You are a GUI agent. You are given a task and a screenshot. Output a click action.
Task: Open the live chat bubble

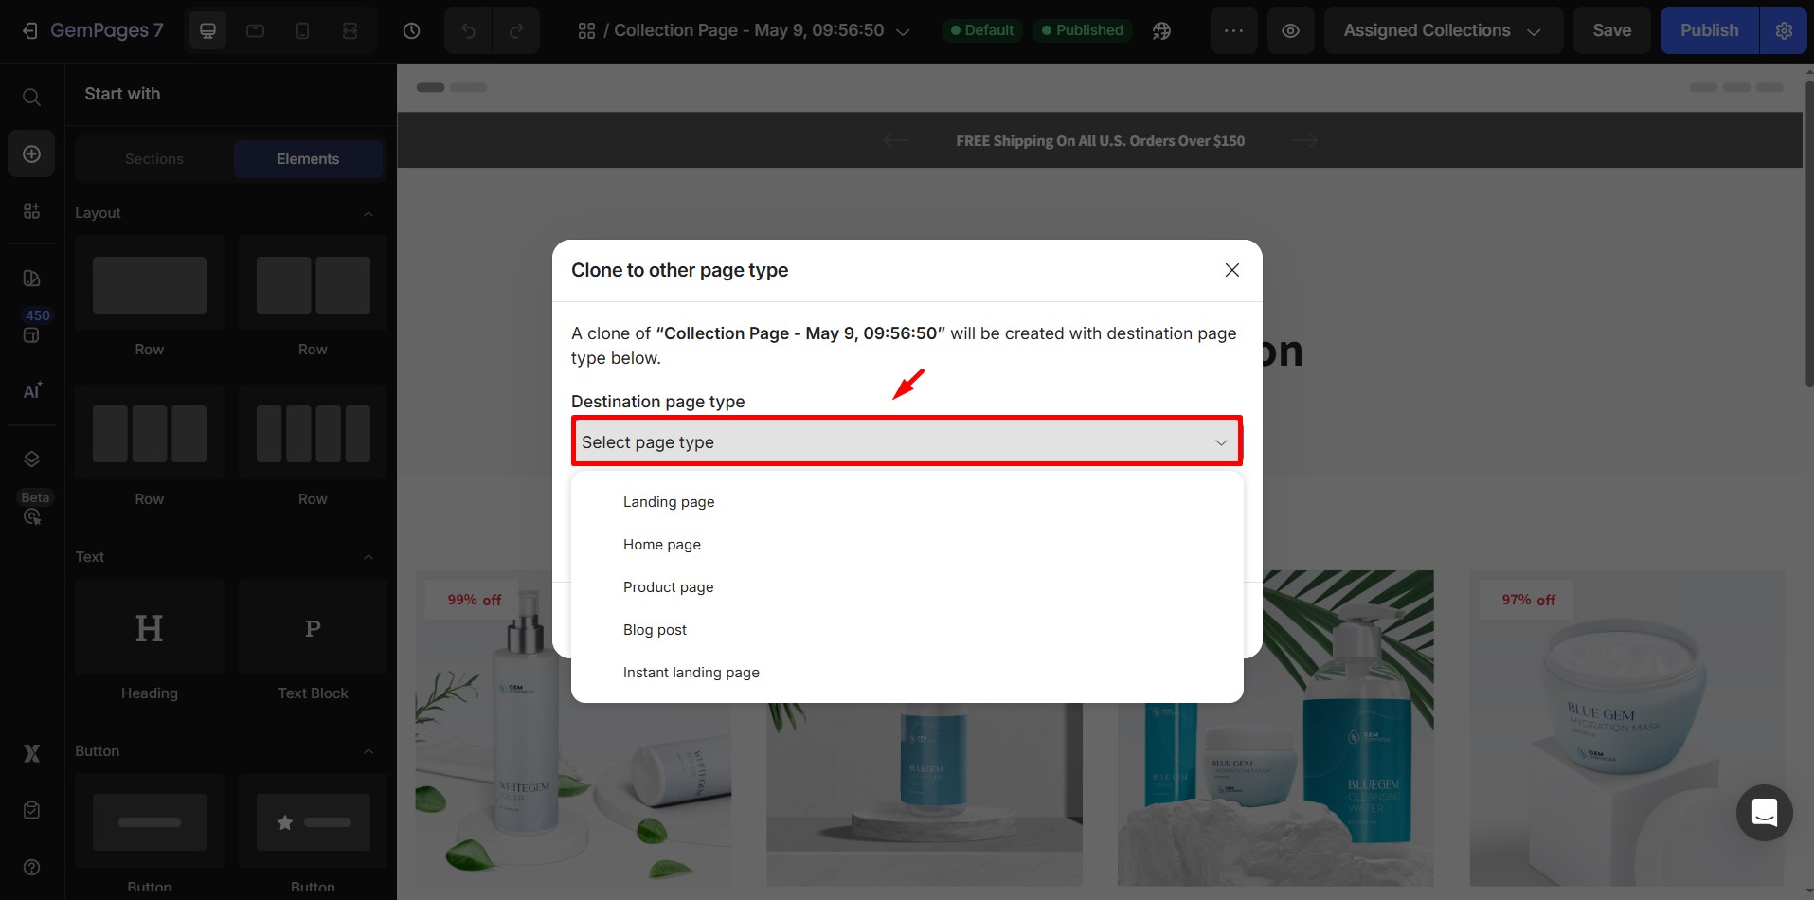pos(1764,813)
